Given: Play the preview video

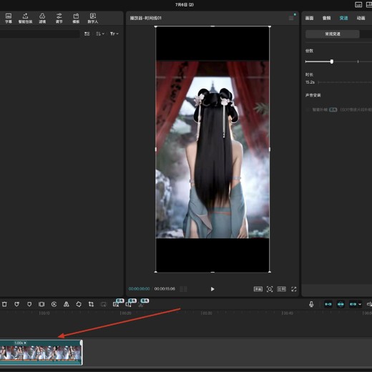Looking at the screenshot, I should point(212,289).
